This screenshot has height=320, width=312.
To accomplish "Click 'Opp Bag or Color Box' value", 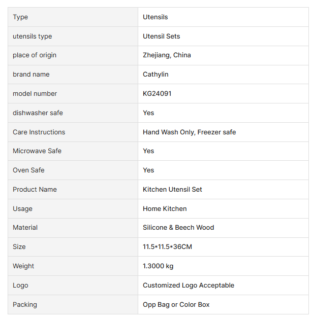I will click(x=176, y=305).
